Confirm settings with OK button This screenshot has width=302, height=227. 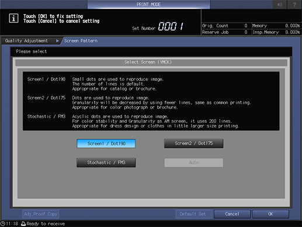click(x=270, y=214)
